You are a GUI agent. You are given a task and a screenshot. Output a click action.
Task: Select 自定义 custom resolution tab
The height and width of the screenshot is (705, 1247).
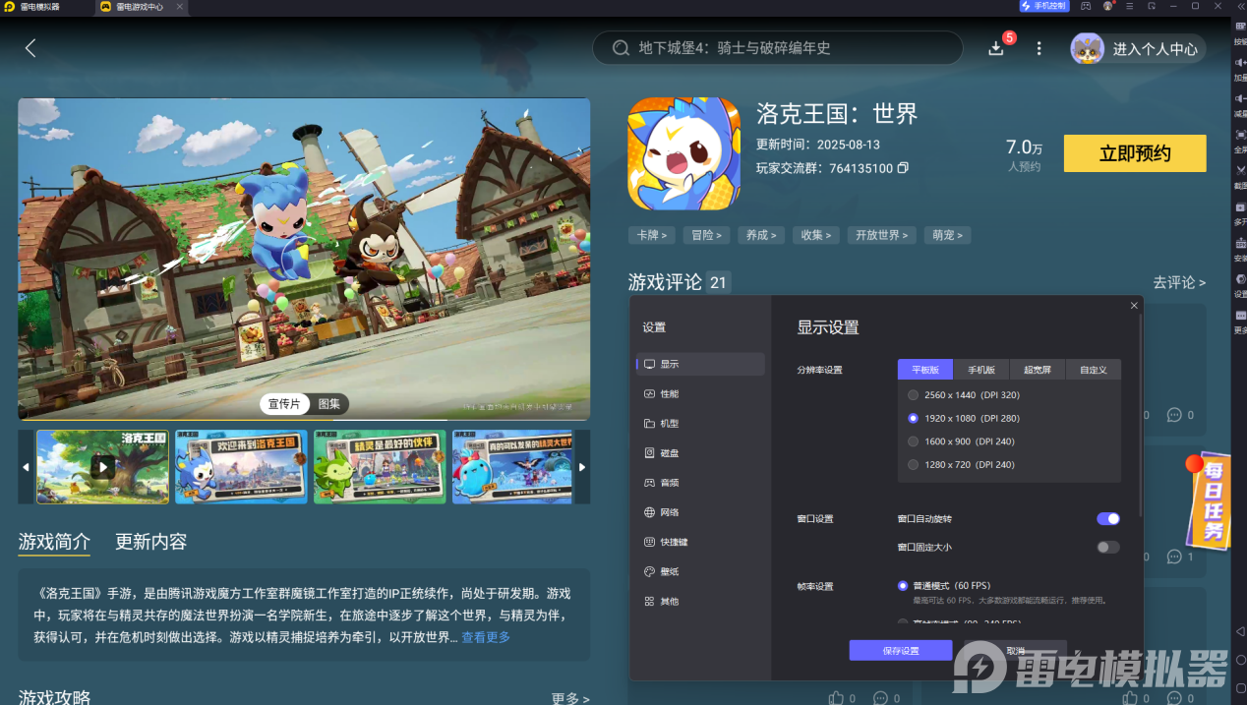pos(1094,370)
